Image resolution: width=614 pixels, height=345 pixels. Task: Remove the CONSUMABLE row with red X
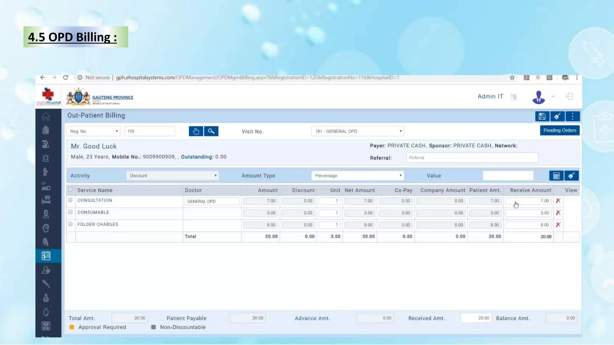coord(558,213)
